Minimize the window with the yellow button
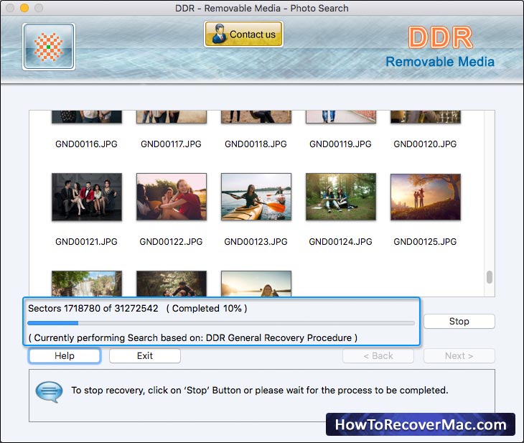 (x=24, y=8)
